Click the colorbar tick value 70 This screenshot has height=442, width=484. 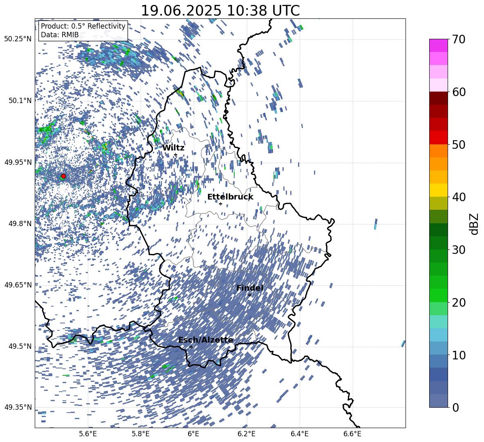point(459,39)
